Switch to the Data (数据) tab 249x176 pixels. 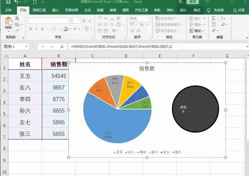(x=100, y=10)
